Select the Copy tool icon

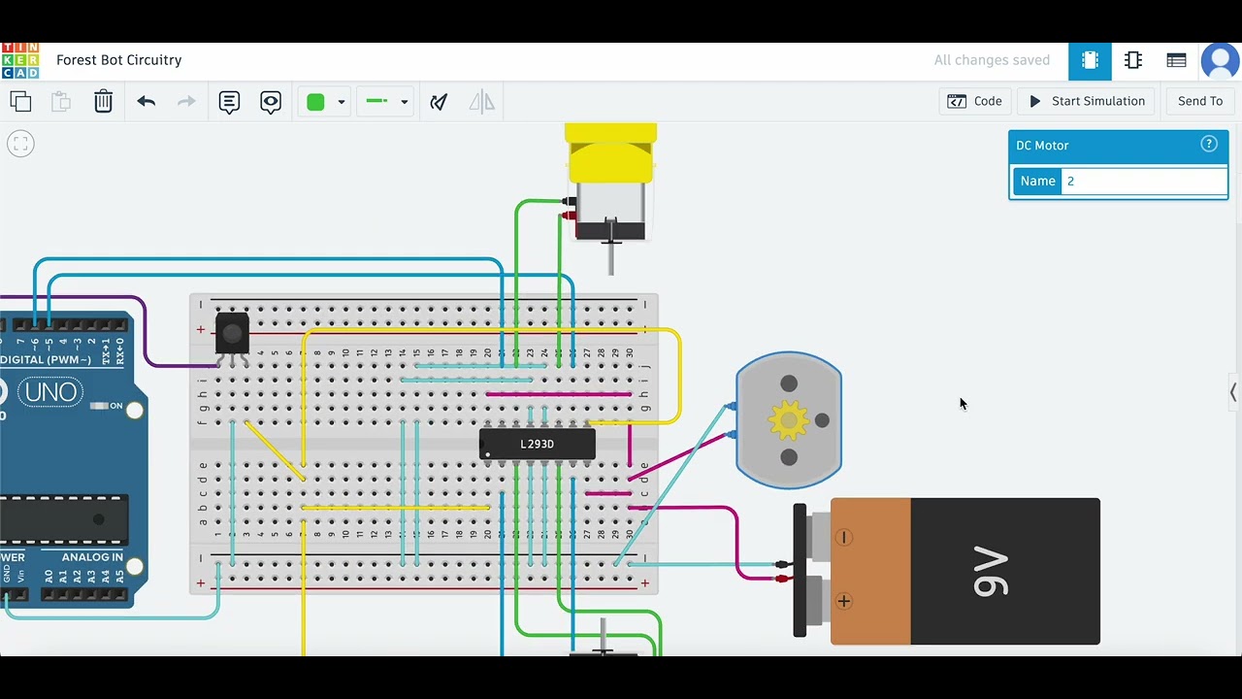pyautogui.click(x=20, y=101)
